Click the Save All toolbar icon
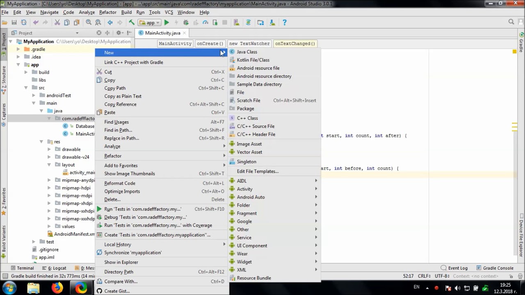This screenshot has width=525, height=295. click(x=14, y=23)
